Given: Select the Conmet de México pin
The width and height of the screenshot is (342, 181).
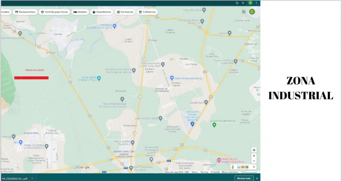Looking at the screenshot, I should (x=202, y=21).
